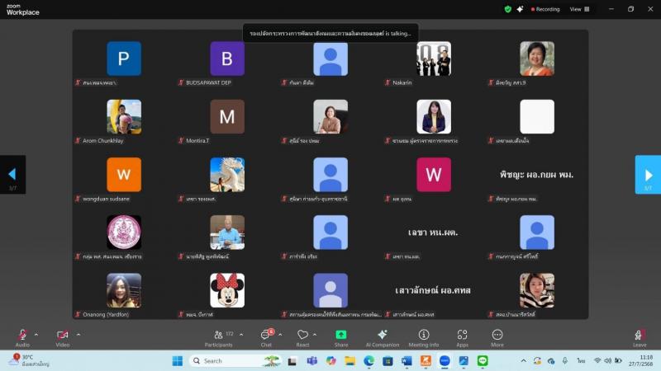The width and height of the screenshot is (661, 371).
Task: Open the Chat panel
Action: [x=266, y=338]
